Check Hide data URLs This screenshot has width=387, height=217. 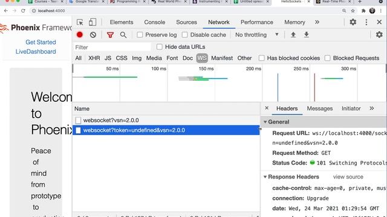(160, 47)
